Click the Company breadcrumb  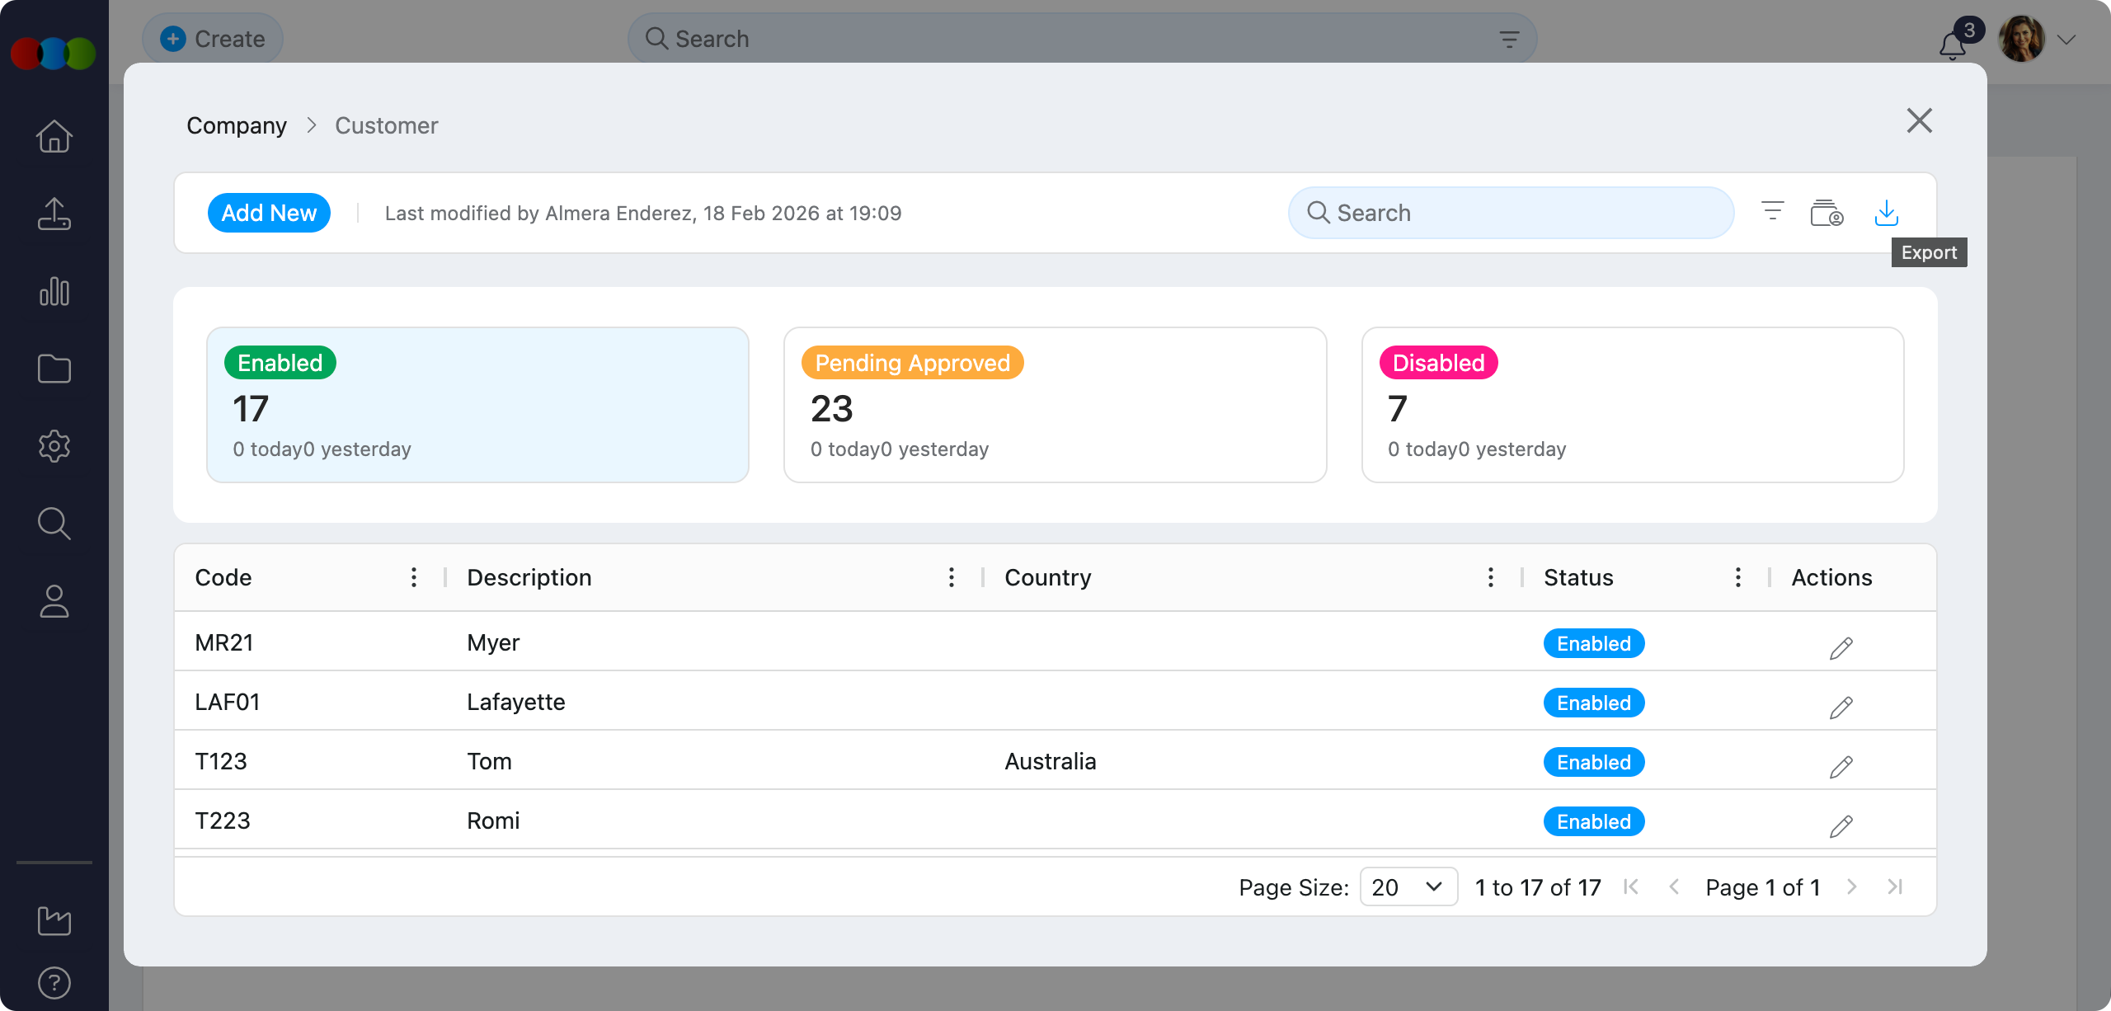tap(237, 125)
